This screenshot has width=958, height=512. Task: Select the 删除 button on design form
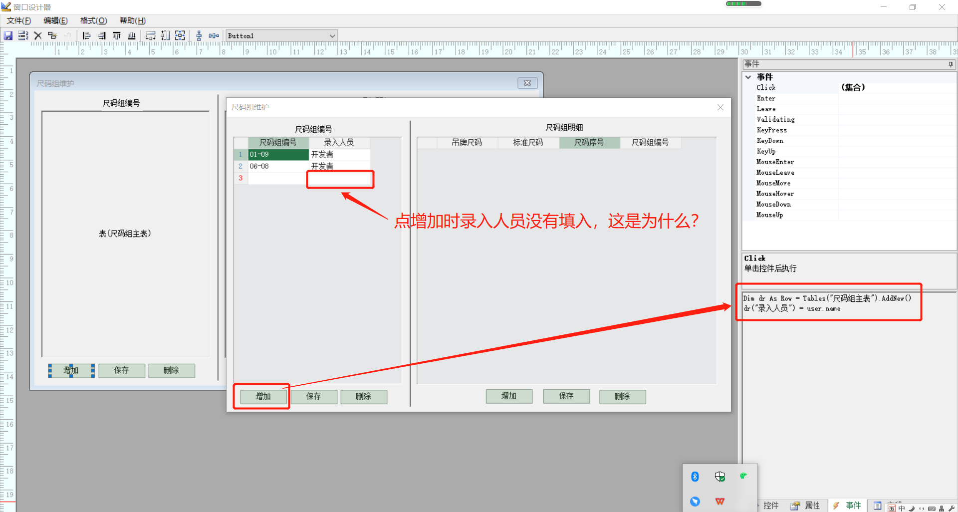click(x=171, y=370)
